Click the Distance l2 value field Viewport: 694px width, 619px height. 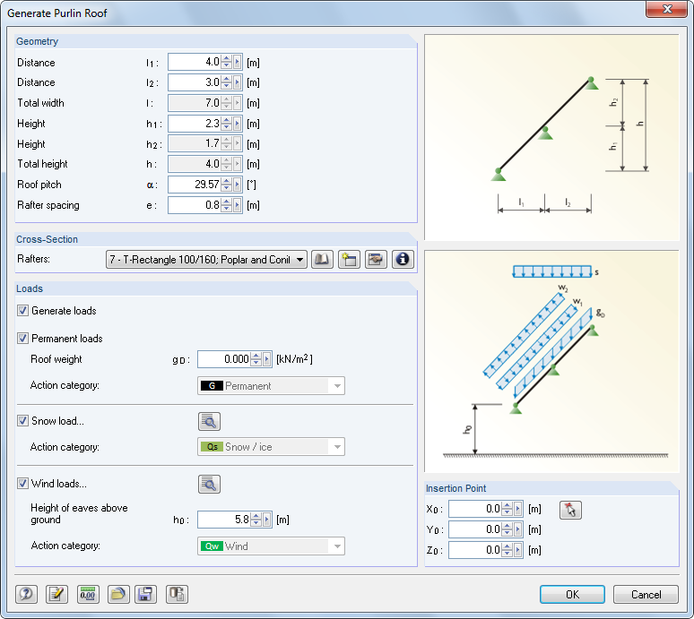pos(195,82)
